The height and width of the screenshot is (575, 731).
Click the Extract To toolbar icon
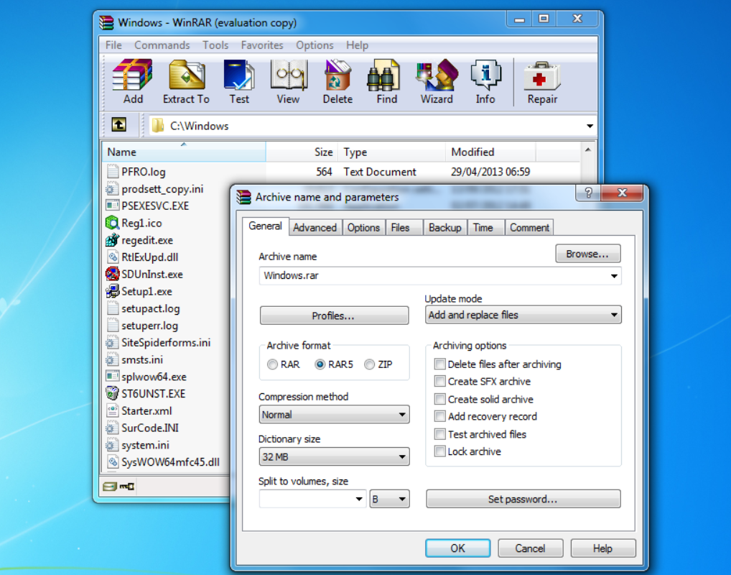coord(187,75)
